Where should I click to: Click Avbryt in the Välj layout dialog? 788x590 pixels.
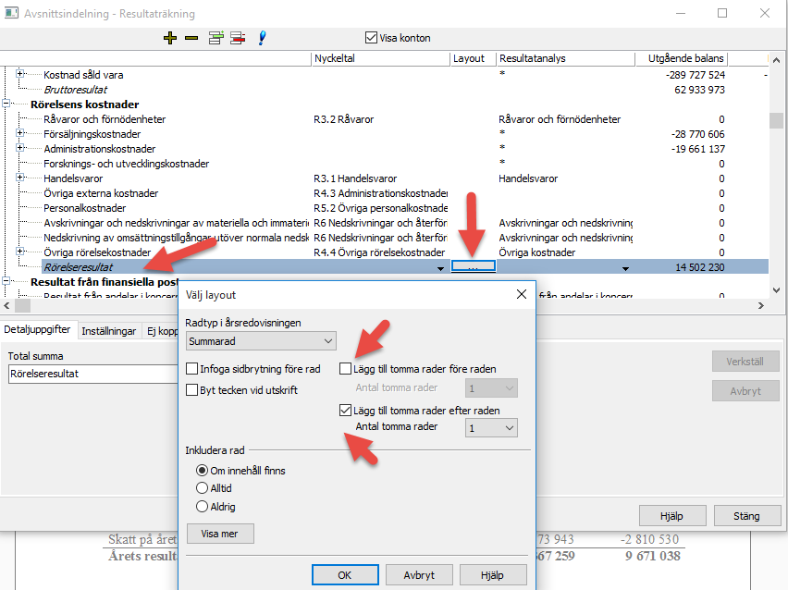click(419, 575)
